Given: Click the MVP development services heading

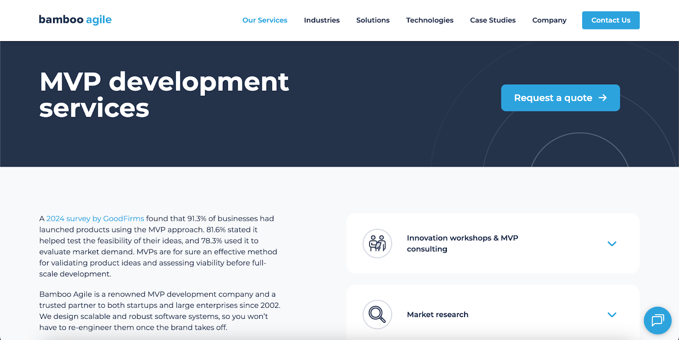Looking at the screenshot, I should click(x=164, y=95).
